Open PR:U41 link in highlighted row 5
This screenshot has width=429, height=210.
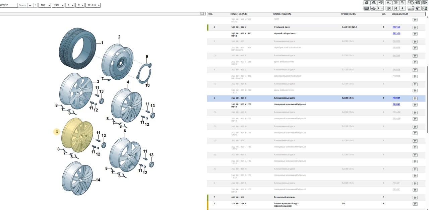396,98
